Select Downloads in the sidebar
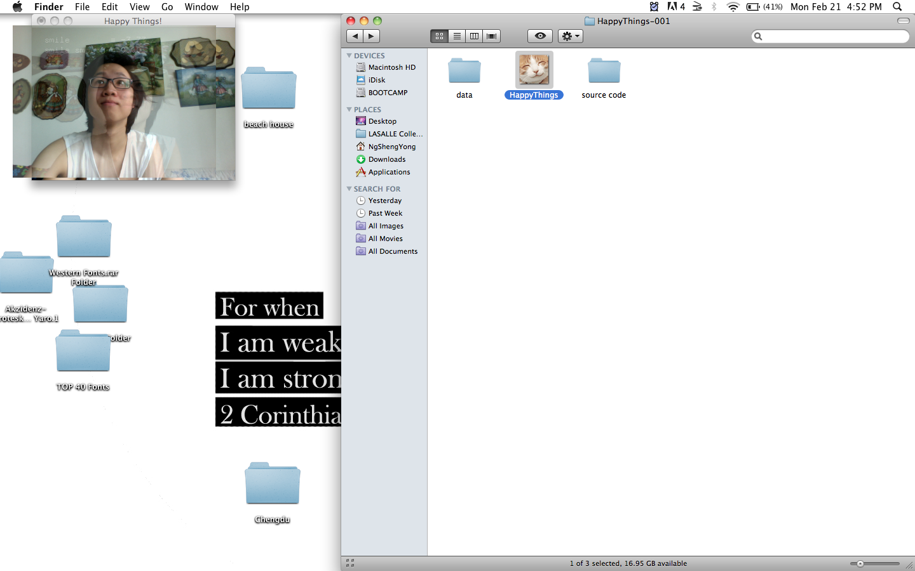 [x=386, y=159]
